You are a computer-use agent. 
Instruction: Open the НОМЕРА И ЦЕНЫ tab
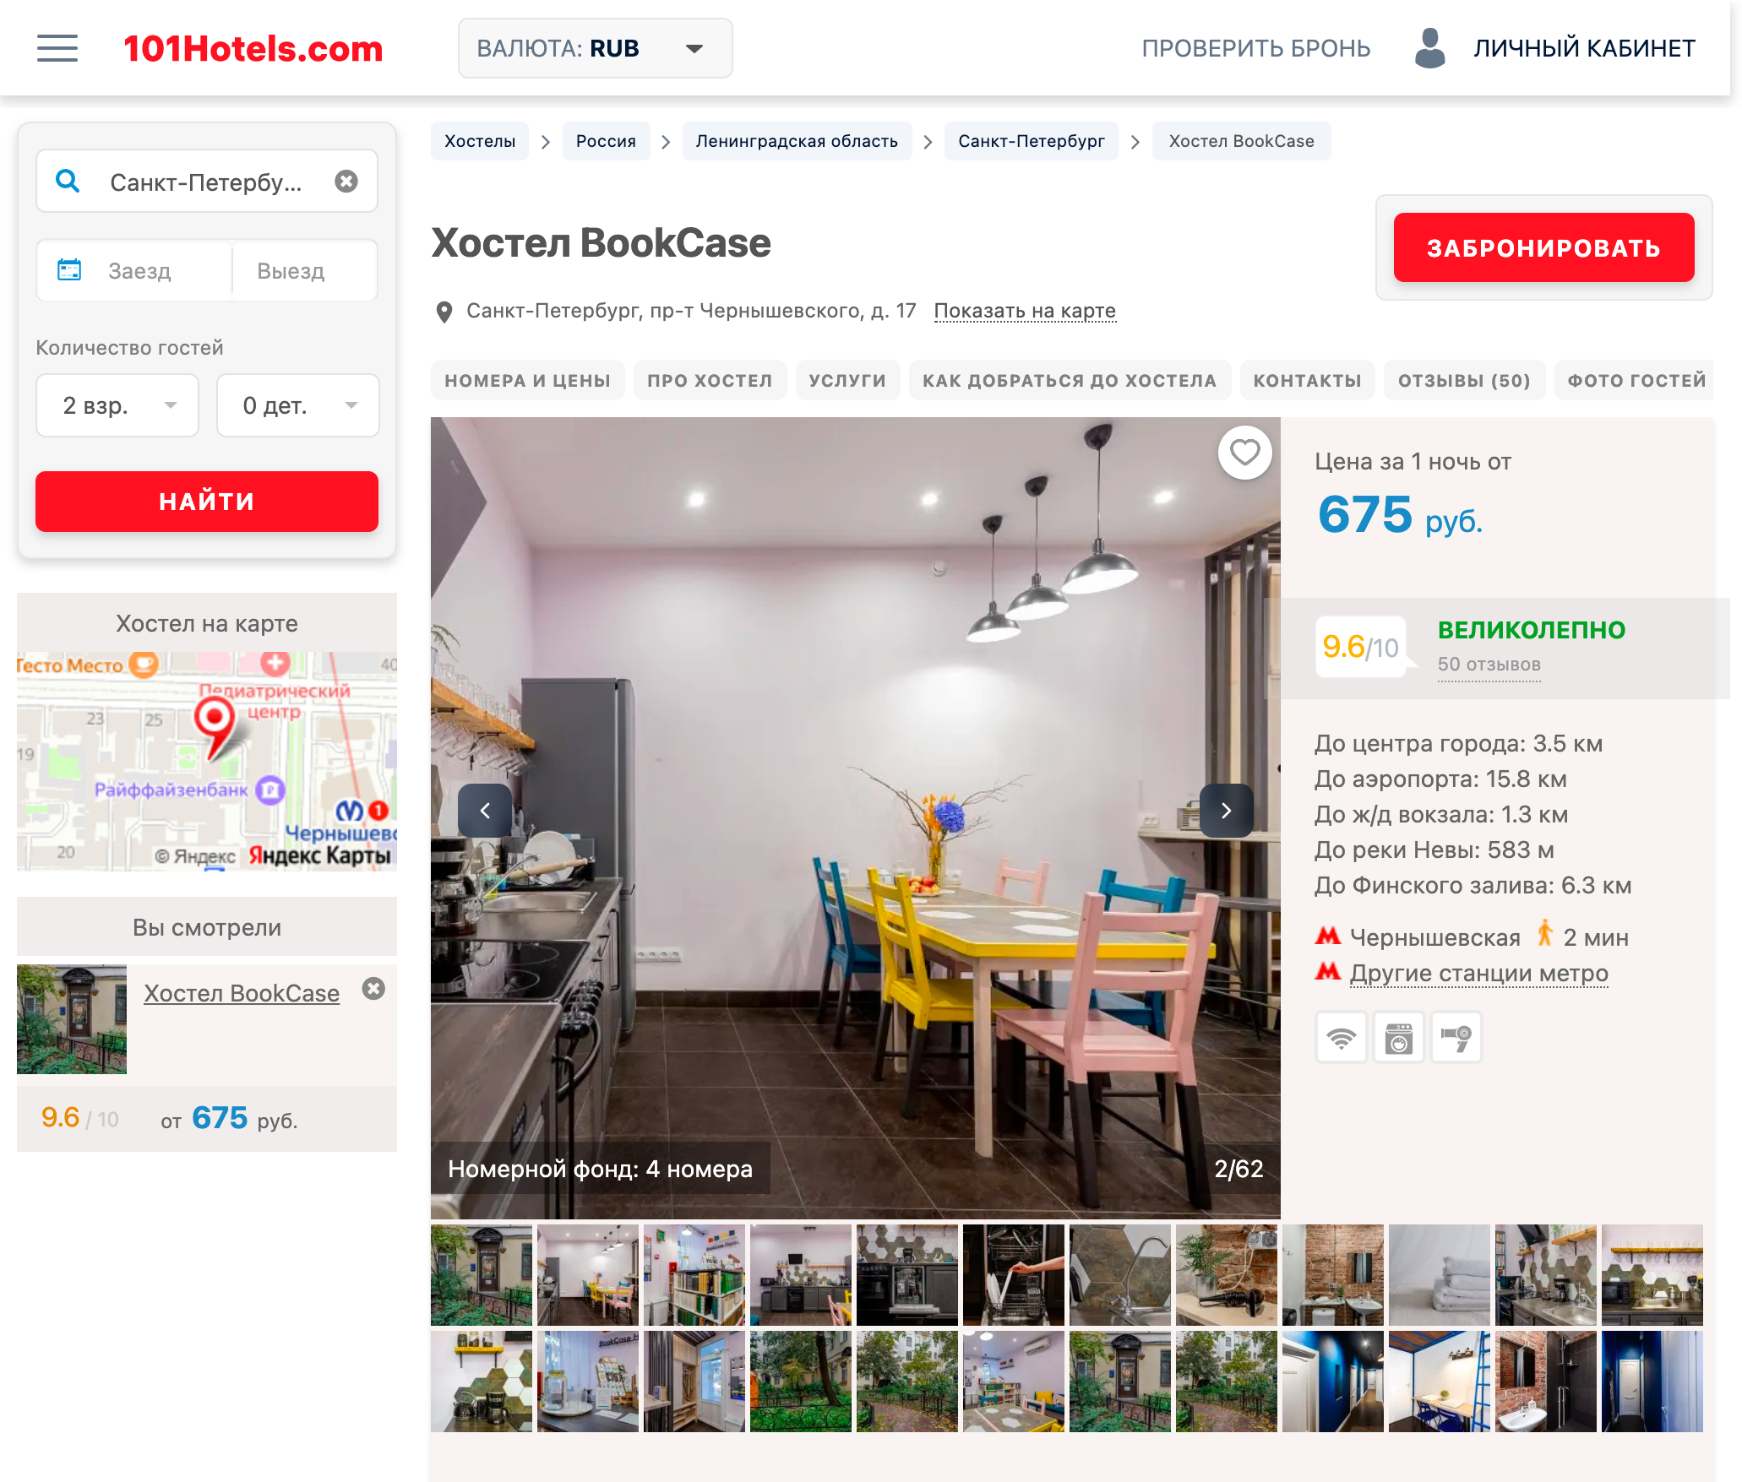click(527, 380)
